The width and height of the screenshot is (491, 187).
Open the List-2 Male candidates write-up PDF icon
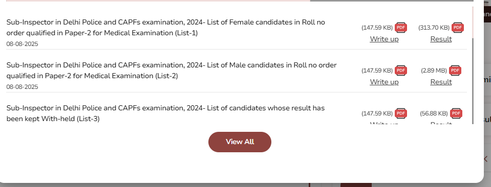401,71
